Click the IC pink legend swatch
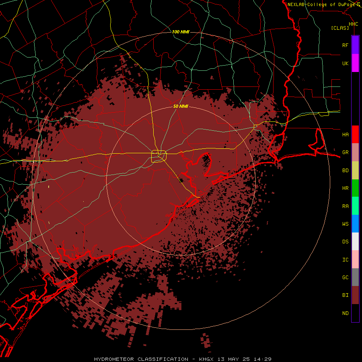The height and width of the screenshot is (362, 362). click(355, 259)
